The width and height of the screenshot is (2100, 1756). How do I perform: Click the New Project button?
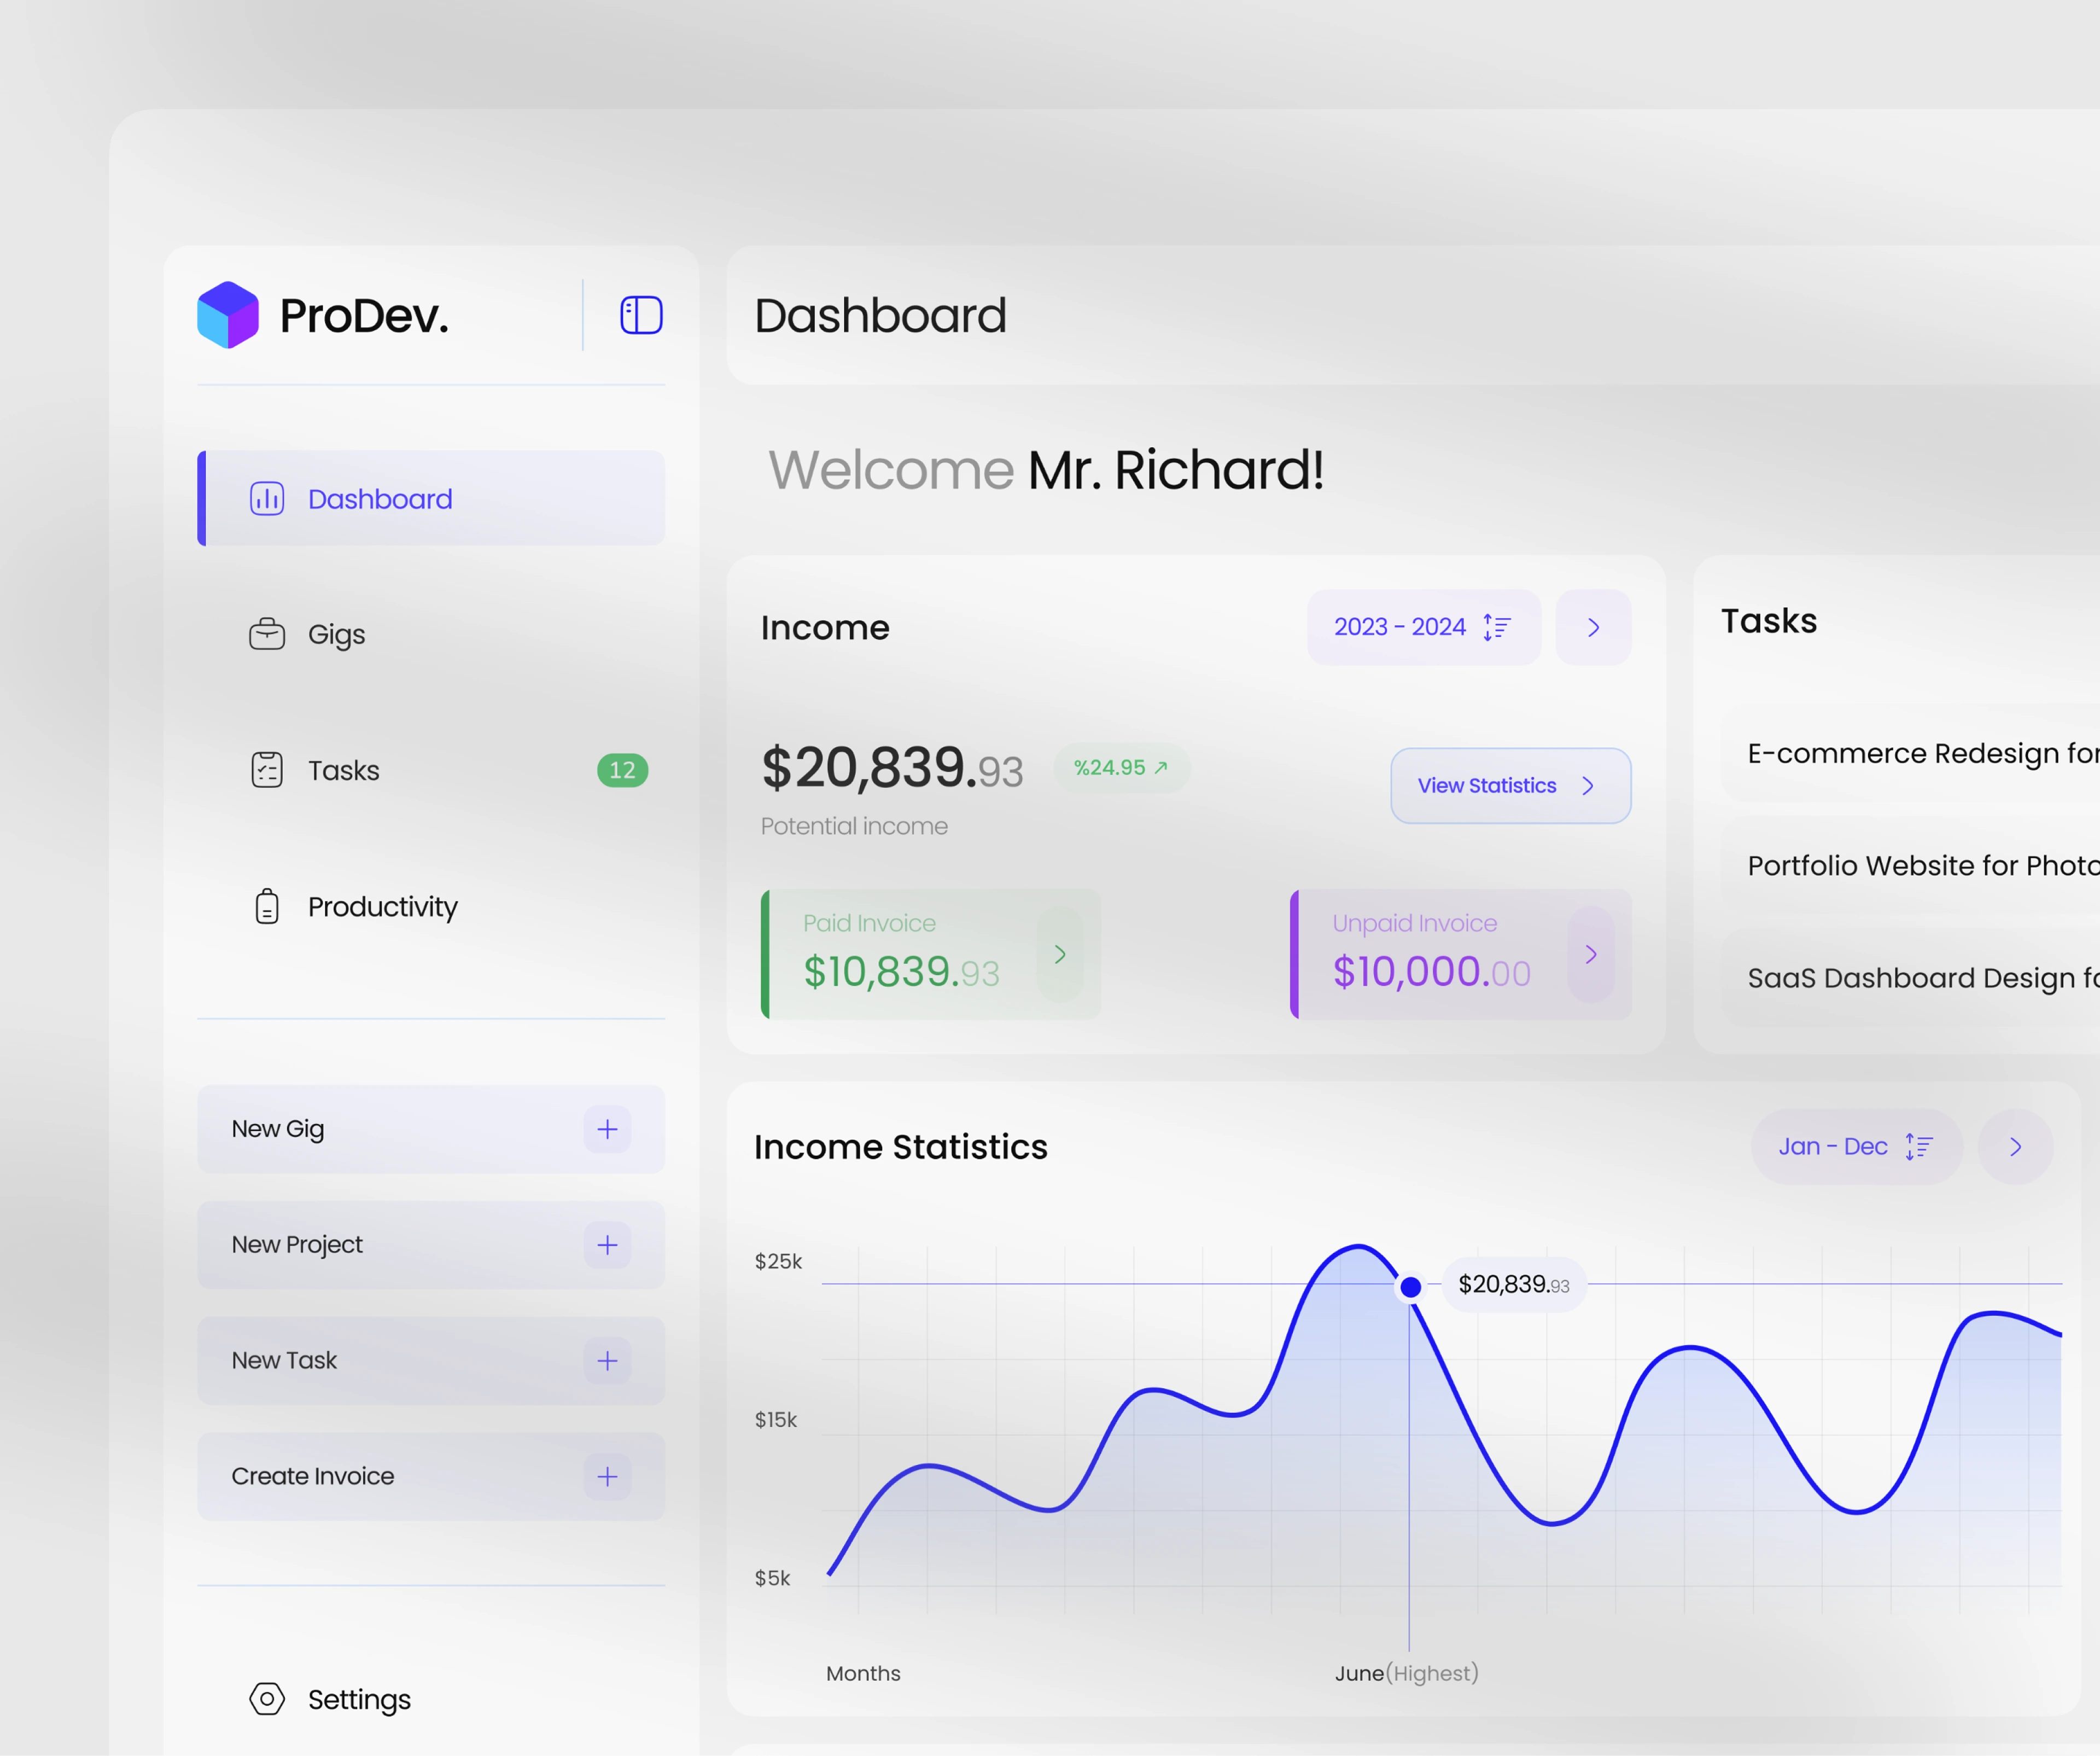[431, 1246]
